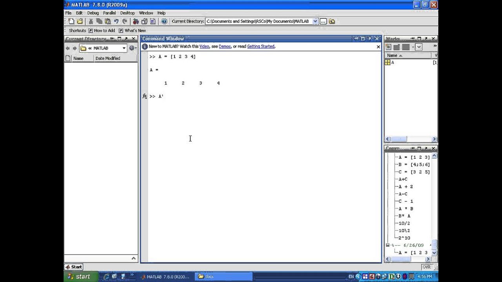
Task: Click the Copy toolbar icon
Action: click(99, 22)
